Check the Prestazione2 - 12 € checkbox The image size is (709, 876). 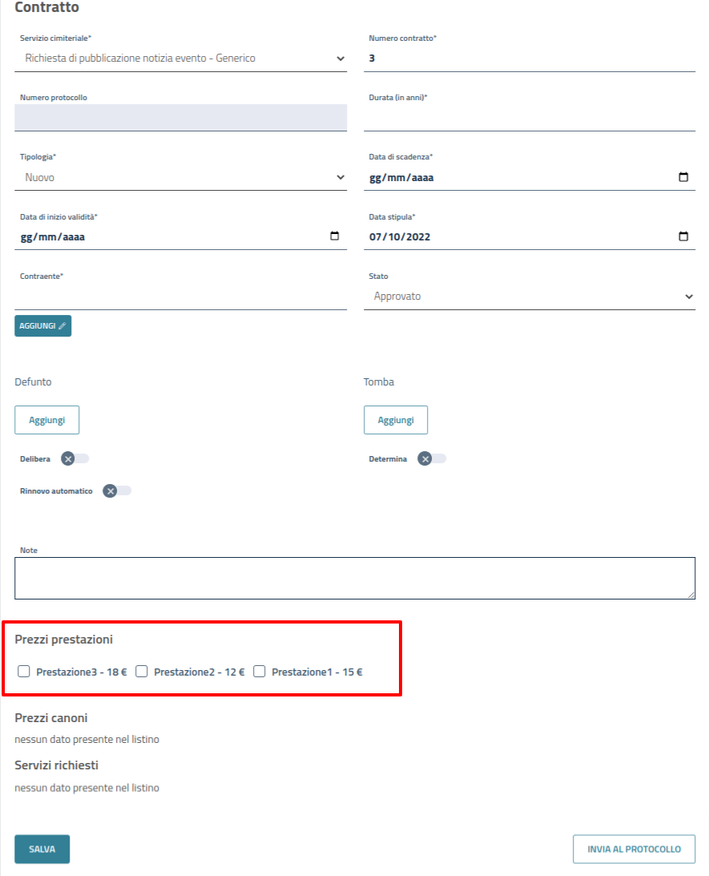[x=142, y=672]
